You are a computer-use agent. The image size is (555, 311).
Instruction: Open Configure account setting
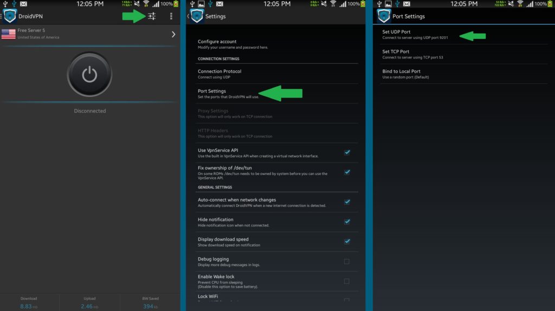(276, 44)
